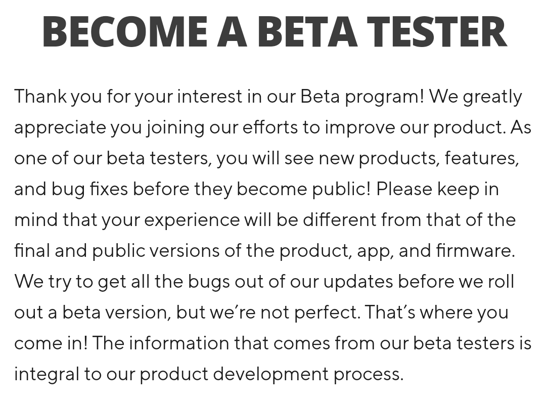This screenshot has height=405, width=546.
Task: Click the word "BETA" in the heading
Action: [307, 32]
